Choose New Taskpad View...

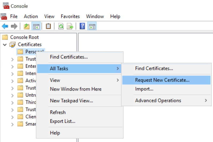pos(79,101)
